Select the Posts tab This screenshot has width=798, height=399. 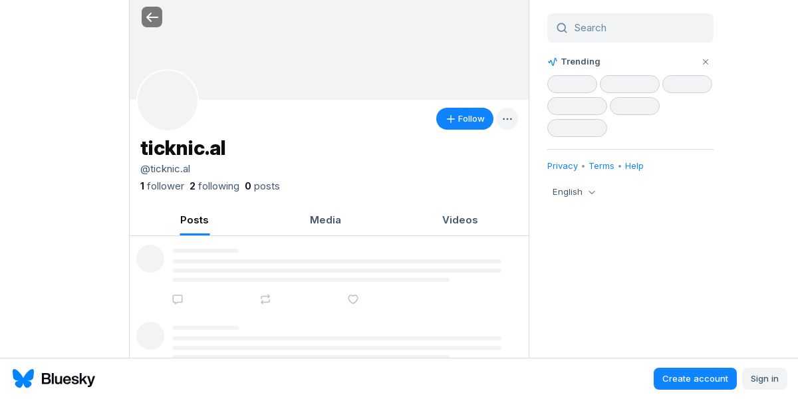tap(194, 220)
